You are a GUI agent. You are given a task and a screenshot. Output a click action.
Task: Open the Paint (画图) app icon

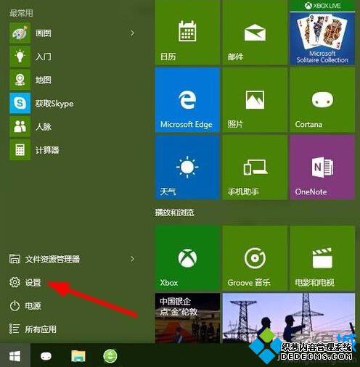[20, 33]
